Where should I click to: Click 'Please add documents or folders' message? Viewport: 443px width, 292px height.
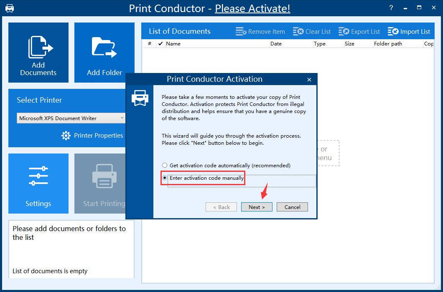69,233
